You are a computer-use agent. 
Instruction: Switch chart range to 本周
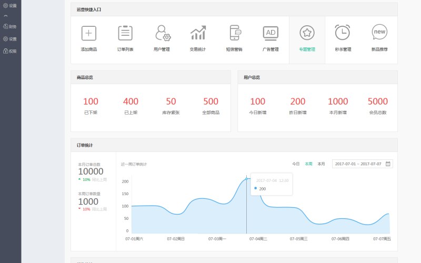point(308,164)
